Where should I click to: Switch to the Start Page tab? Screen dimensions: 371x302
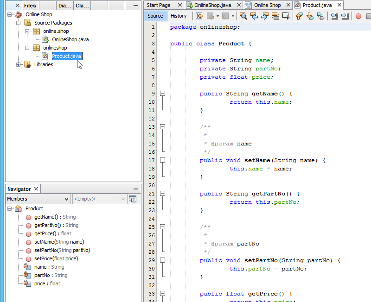click(159, 5)
